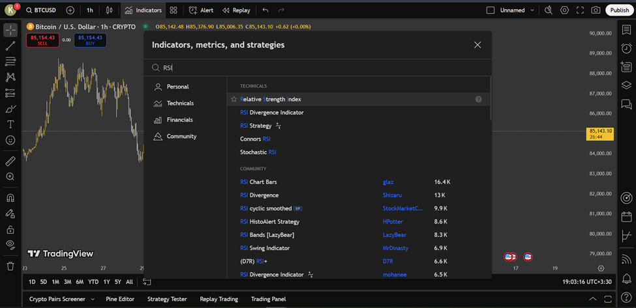The image size is (636, 308).
Task: Select the text annotation tool
Action: coord(10,124)
